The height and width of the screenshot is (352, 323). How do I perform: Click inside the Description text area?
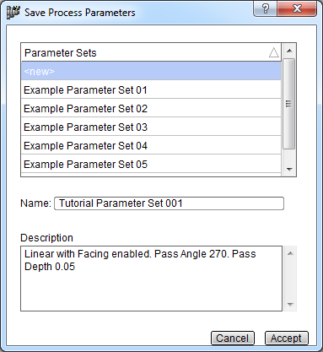tap(151, 279)
